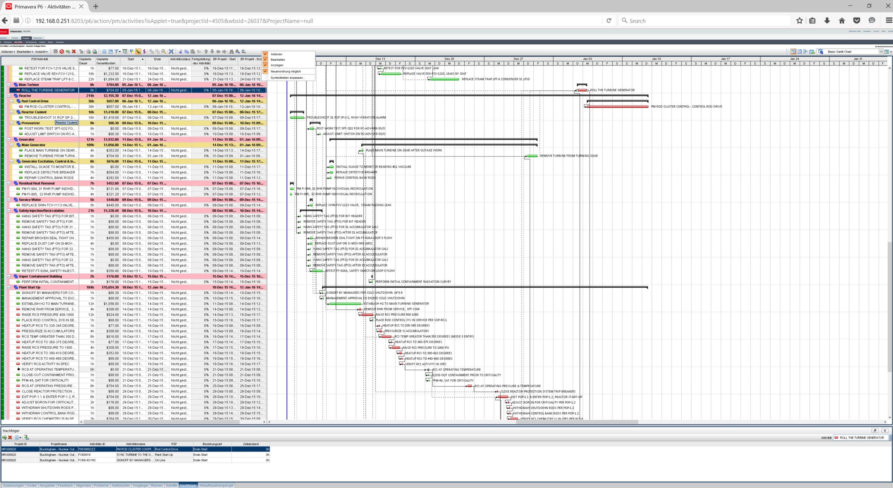Click Firefox downloads arrow icon
This screenshot has width=893, height=488.
pos(827,21)
